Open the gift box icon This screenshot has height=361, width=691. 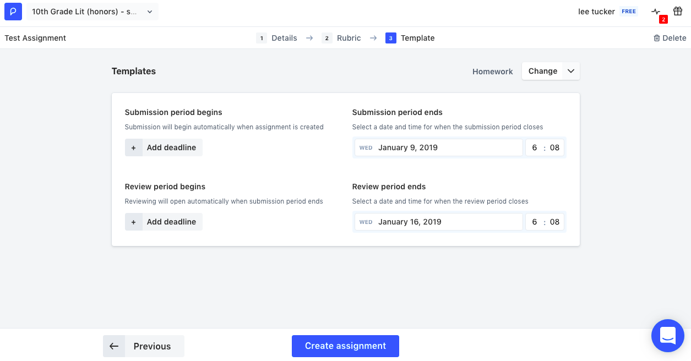678,12
